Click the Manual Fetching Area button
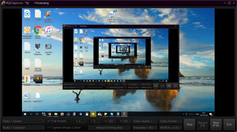 109,128
